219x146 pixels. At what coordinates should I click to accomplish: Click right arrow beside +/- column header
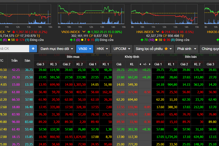[x=150, y=64]
